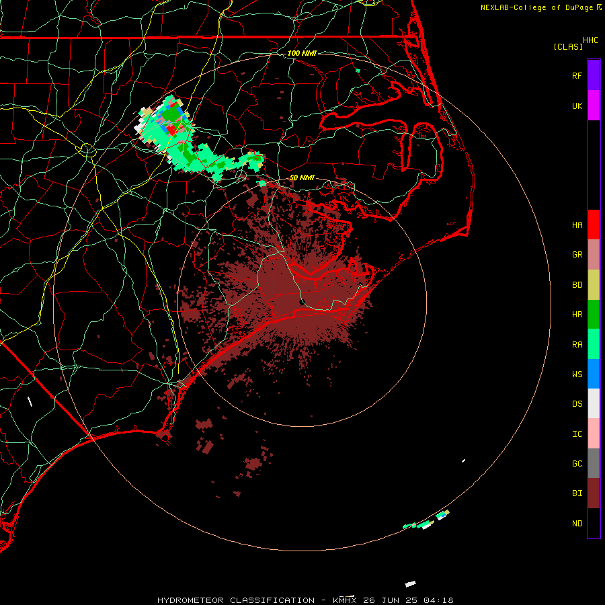
Task: Select the DS white legend swatch
Action: (594, 403)
